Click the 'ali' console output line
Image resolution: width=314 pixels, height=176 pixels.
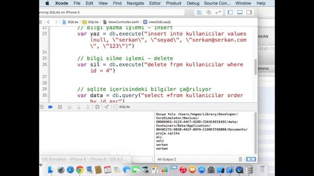point(159,137)
